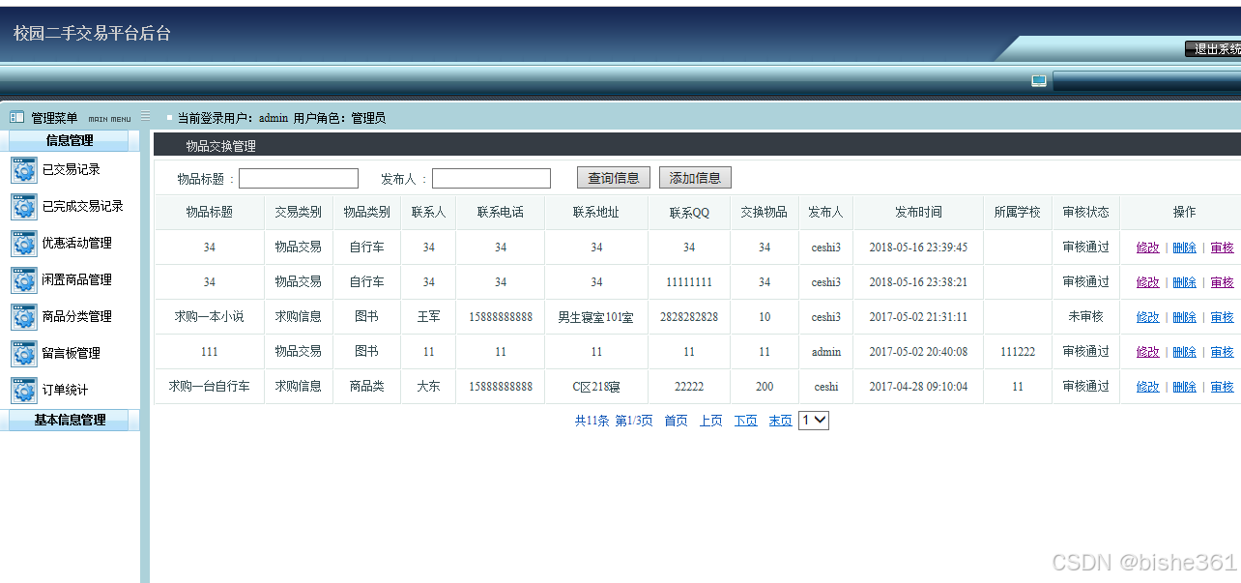
Task: Click 删除 for the 23:39:45 row
Action: [x=1184, y=248]
